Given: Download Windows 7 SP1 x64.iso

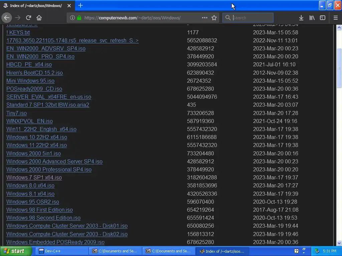Looking at the screenshot, I should (x=34, y=178).
